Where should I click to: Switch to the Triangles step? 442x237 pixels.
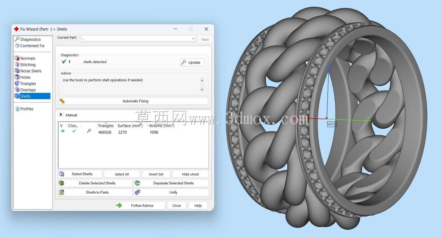pyautogui.click(x=28, y=84)
